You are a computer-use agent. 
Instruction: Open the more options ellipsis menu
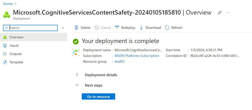point(228,13)
